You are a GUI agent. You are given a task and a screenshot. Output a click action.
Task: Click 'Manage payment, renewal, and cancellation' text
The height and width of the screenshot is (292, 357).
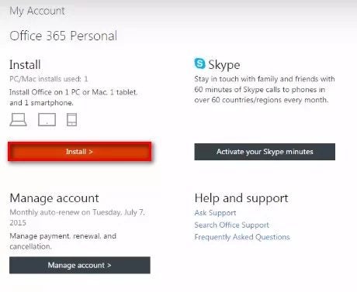63,241
